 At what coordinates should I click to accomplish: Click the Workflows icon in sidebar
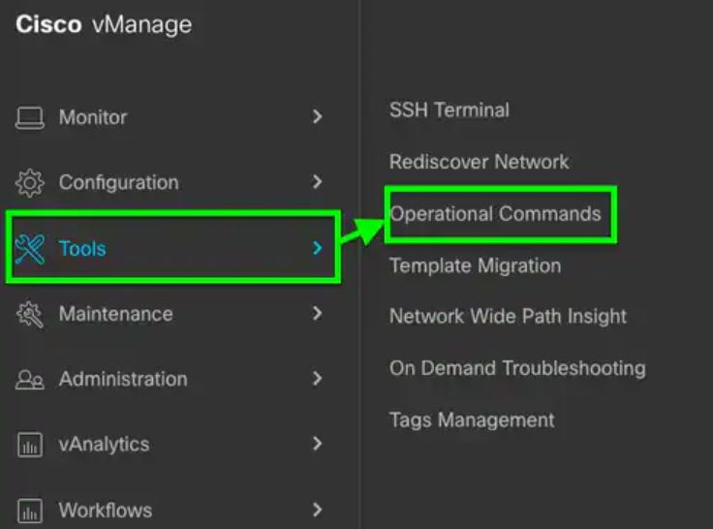30,511
